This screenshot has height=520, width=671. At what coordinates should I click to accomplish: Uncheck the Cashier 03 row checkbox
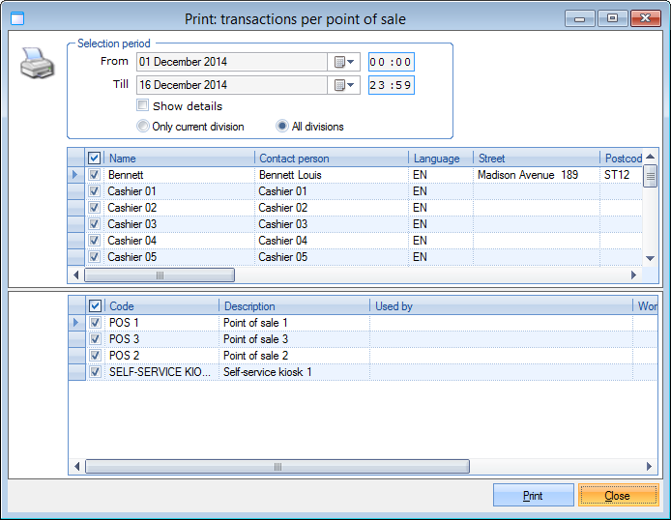[95, 224]
